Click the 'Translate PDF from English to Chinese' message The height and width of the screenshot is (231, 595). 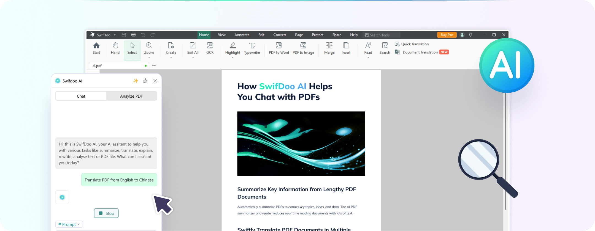click(119, 180)
